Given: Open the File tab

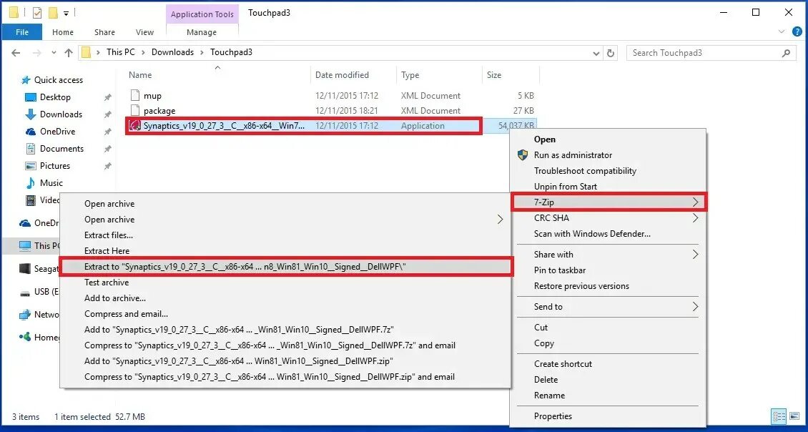Looking at the screenshot, I should tap(22, 32).
